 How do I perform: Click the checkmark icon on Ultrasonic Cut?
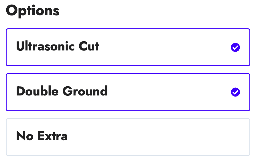235,47
